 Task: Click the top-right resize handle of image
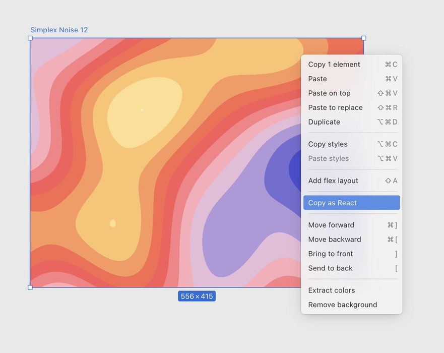pyautogui.click(x=364, y=38)
